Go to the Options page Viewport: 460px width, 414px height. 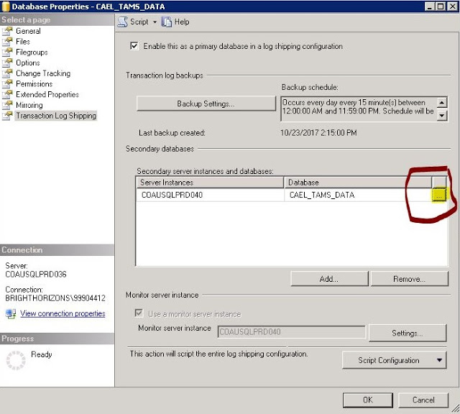coord(28,63)
